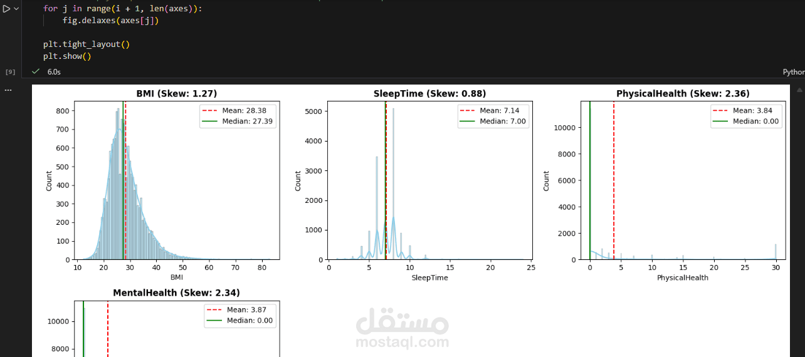The image size is (805, 357).
Task: Click the code line fig.delaxes(axes[j])
Action: [111, 21]
